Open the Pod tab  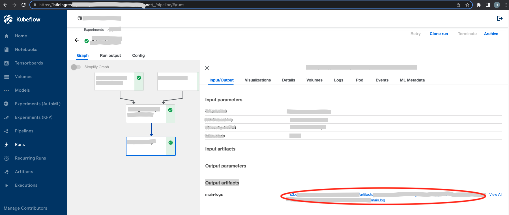[360, 80]
